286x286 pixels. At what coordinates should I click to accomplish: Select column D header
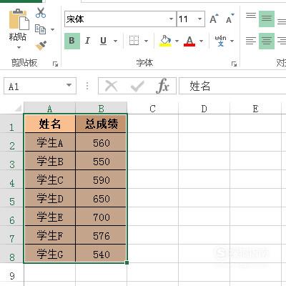click(x=204, y=109)
